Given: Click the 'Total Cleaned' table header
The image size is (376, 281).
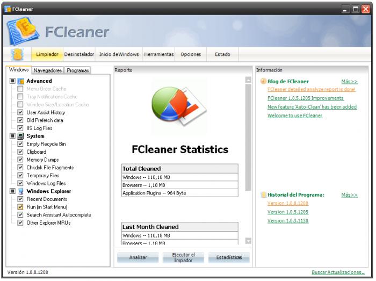Looking at the screenshot, I should point(180,169).
